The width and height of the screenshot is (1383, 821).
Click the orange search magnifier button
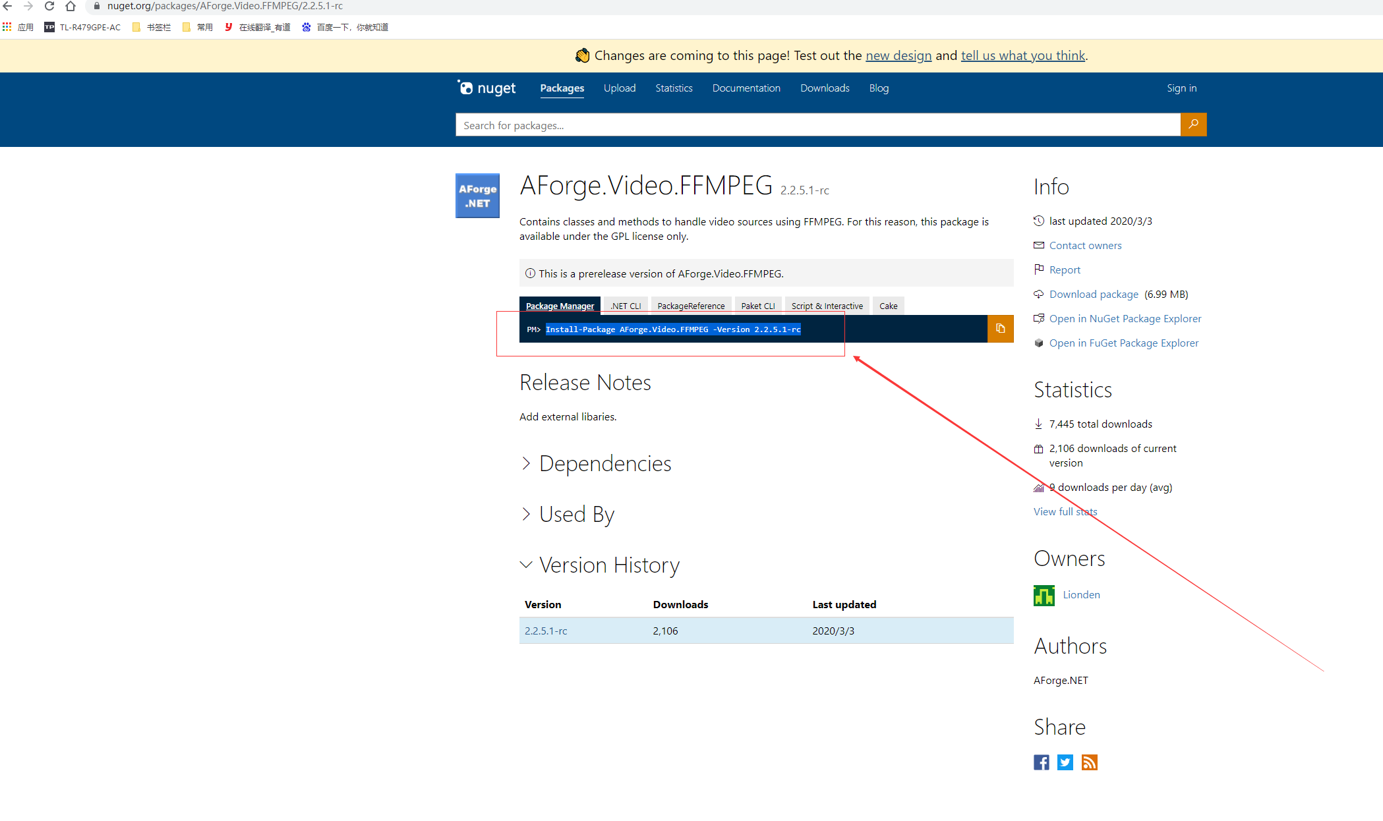(1193, 125)
